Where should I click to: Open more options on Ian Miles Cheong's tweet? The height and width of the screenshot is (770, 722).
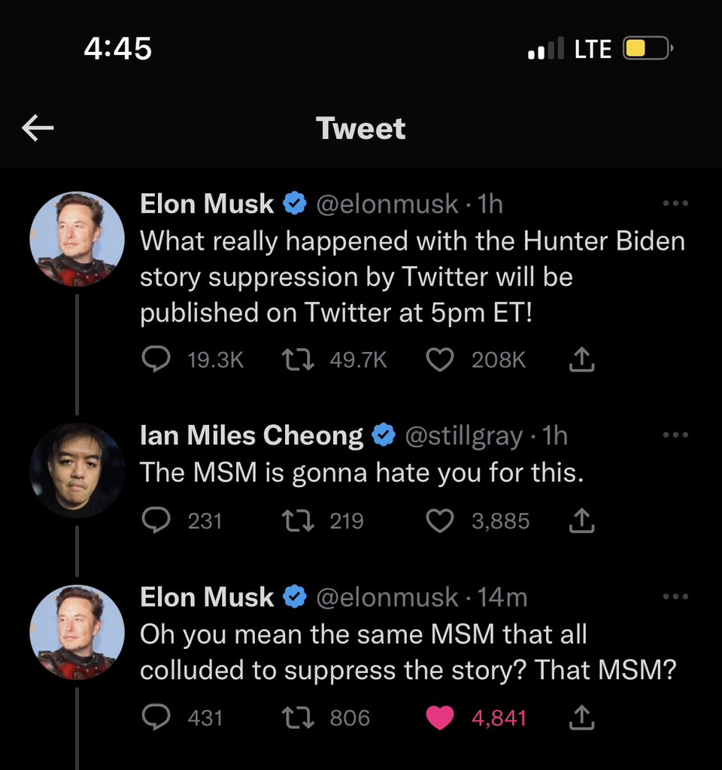point(675,435)
